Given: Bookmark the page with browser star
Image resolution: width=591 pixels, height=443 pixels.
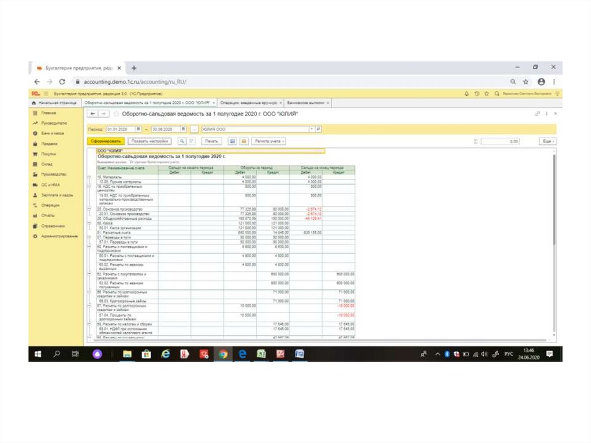Looking at the screenshot, I should tap(525, 81).
